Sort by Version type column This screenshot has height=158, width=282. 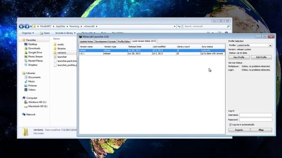[x=115, y=47]
